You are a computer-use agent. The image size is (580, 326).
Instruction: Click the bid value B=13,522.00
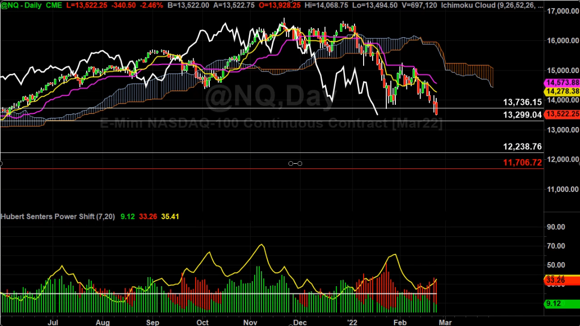(x=188, y=6)
